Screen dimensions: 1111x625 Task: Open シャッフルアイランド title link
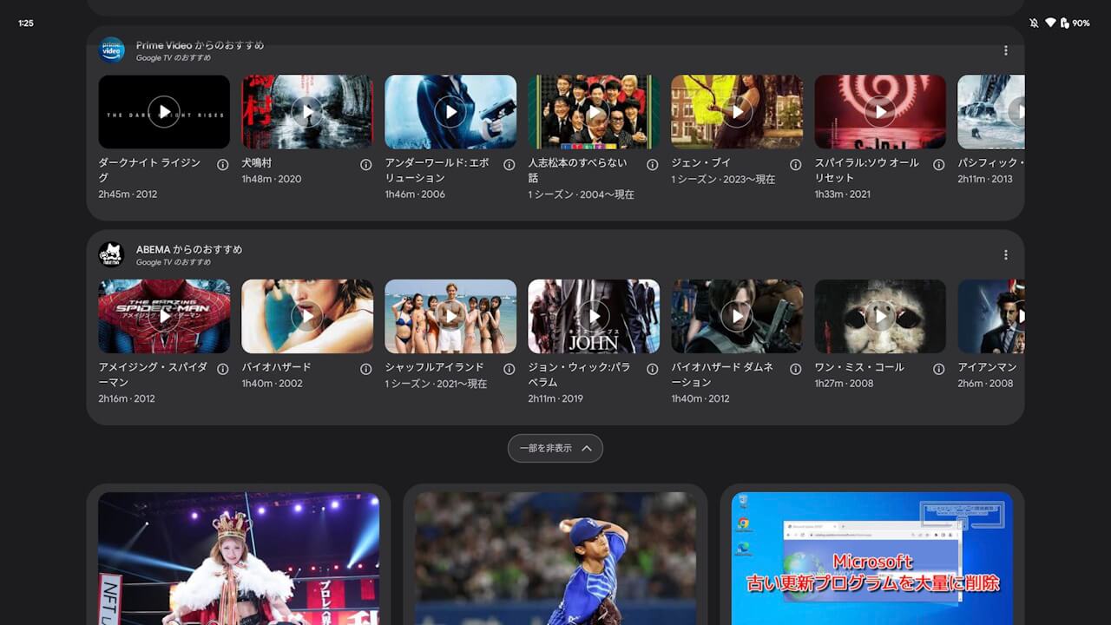[x=435, y=367]
